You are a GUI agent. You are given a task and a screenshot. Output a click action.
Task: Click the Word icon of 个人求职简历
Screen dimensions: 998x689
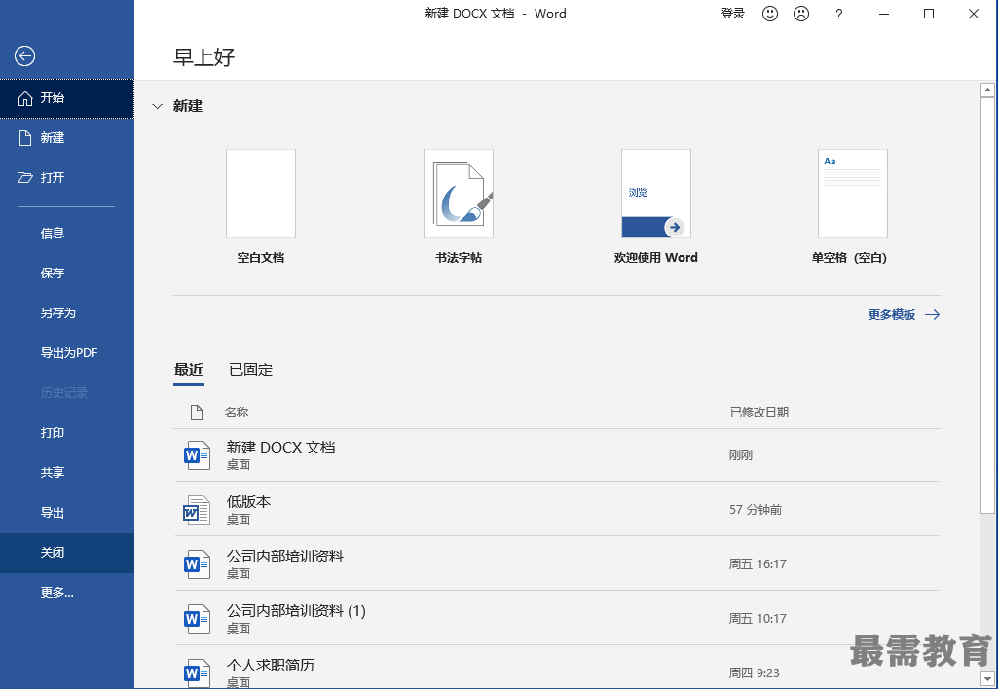[x=197, y=672]
